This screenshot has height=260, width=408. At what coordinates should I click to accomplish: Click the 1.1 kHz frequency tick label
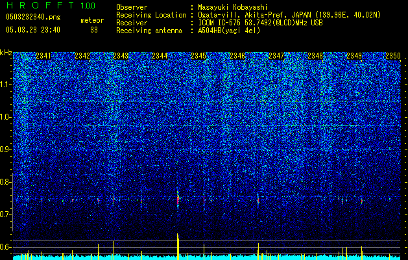(x=6, y=84)
